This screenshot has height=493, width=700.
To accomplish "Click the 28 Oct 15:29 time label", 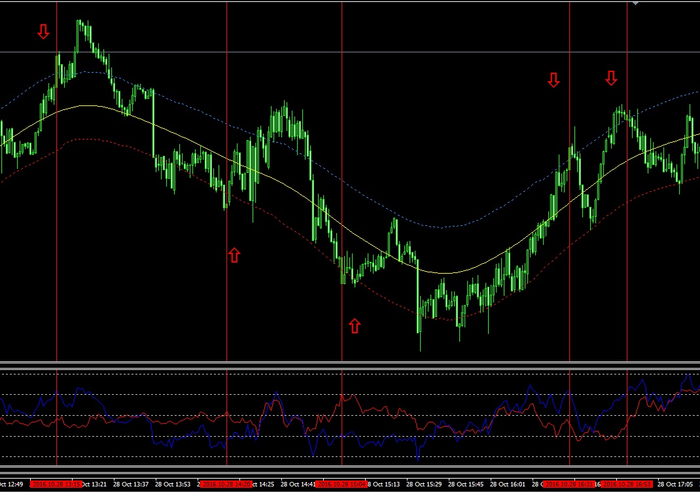I will coord(424,484).
